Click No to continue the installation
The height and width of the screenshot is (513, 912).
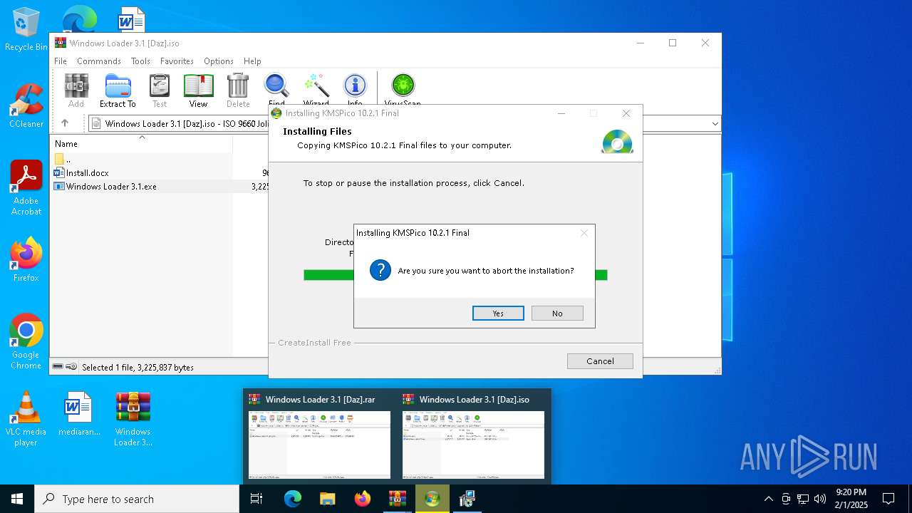[x=557, y=313]
